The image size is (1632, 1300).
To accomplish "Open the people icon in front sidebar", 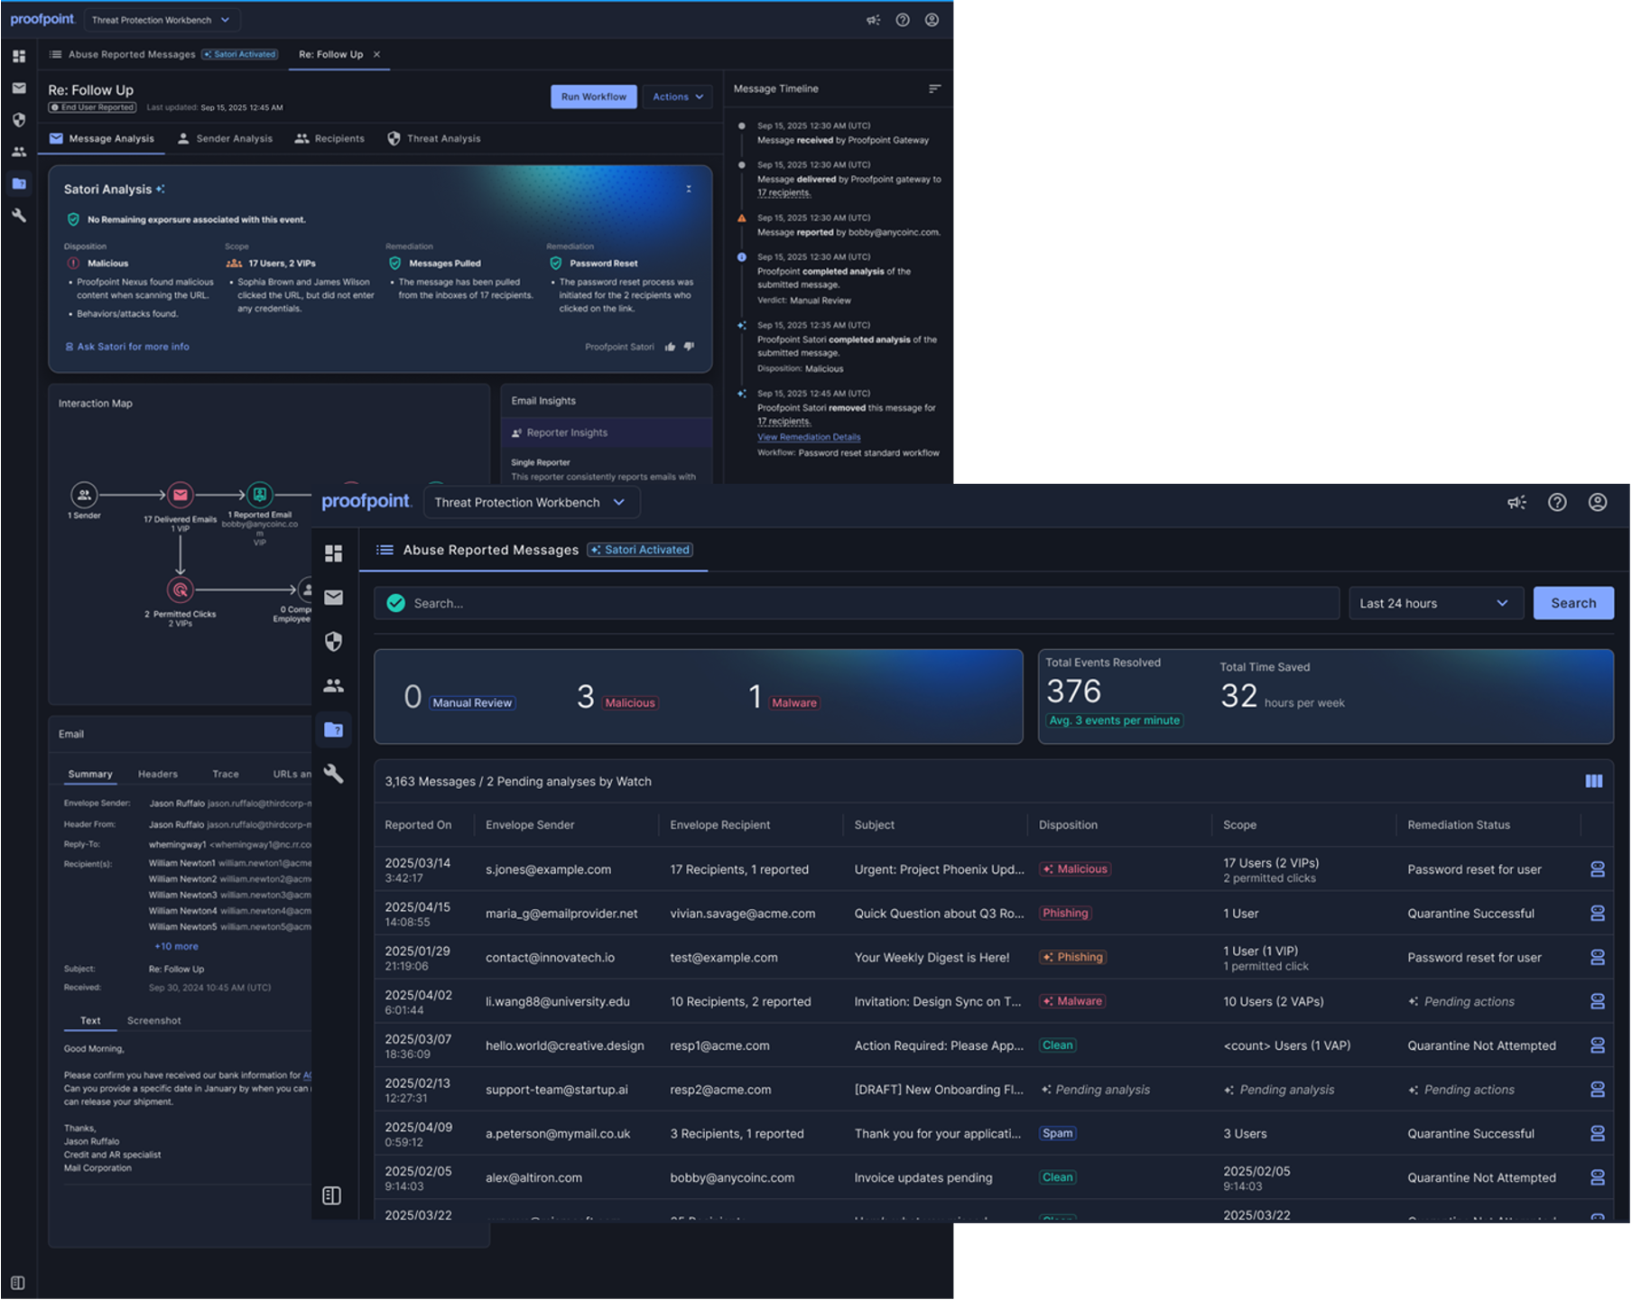I will click(334, 686).
